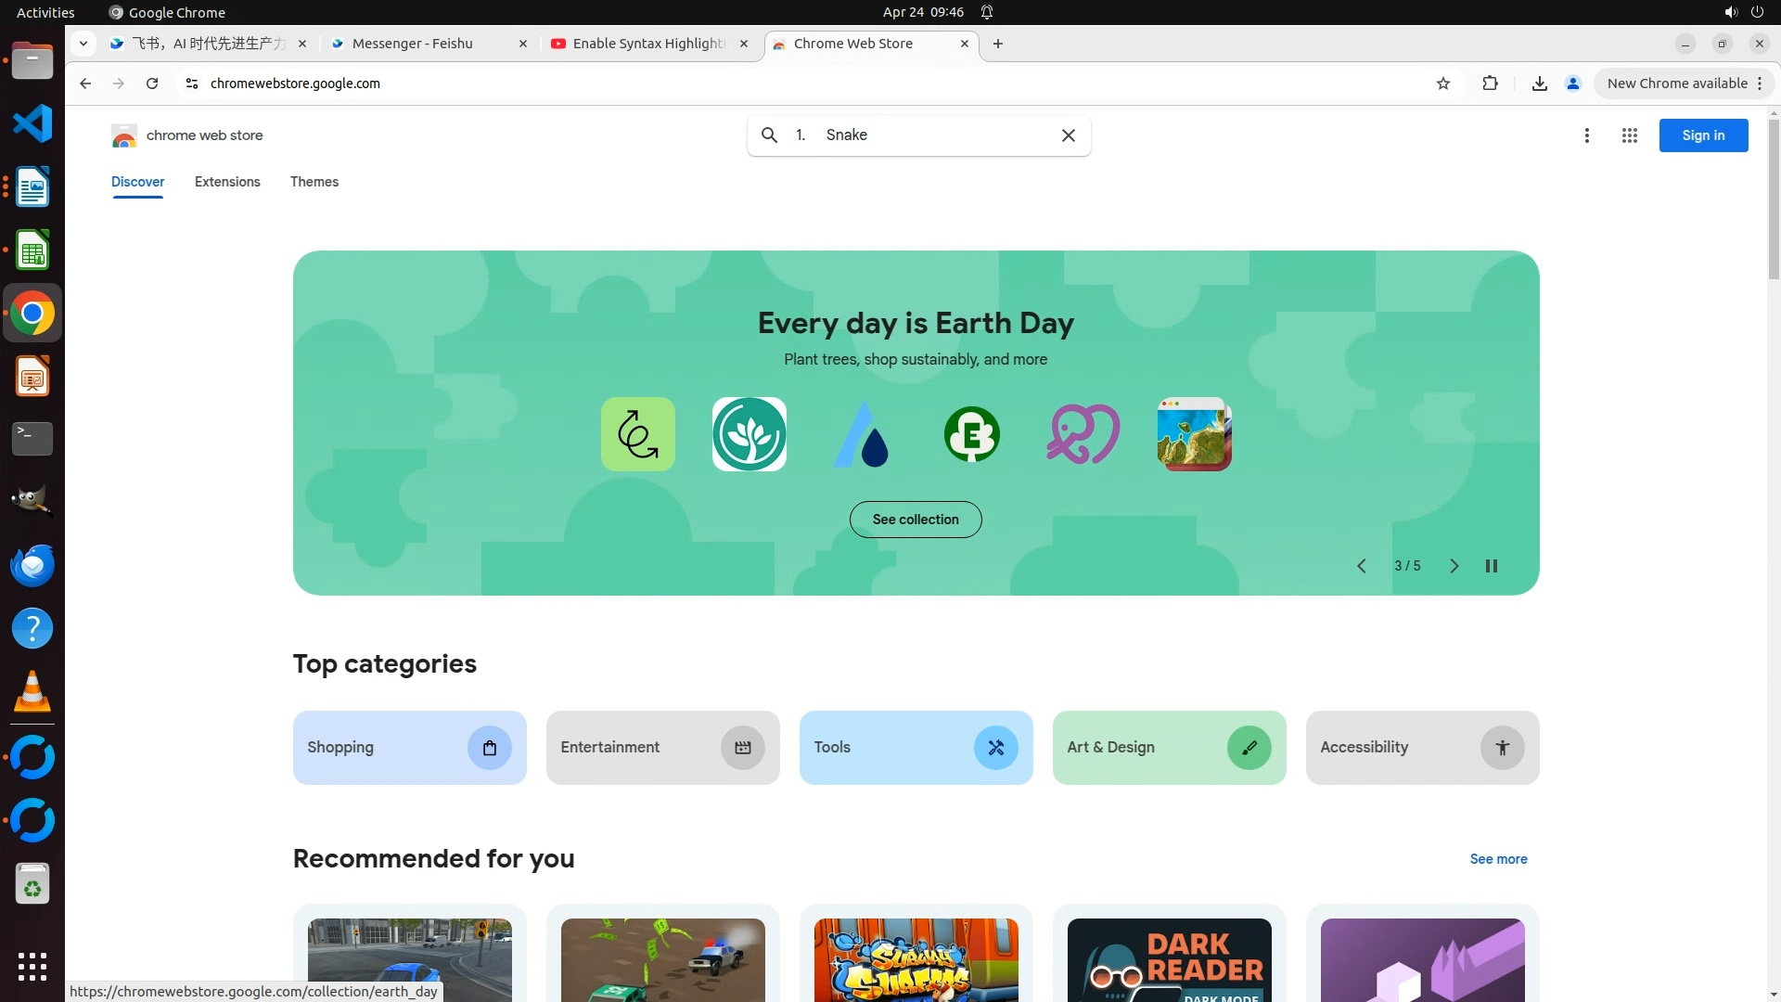Click the search magnifier icon
Image resolution: width=1781 pixels, height=1002 pixels.
[x=769, y=135]
